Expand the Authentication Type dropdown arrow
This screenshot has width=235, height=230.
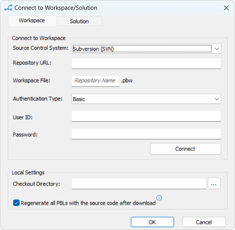[217, 99]
